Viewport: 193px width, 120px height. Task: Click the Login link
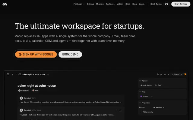pos(142,4)
